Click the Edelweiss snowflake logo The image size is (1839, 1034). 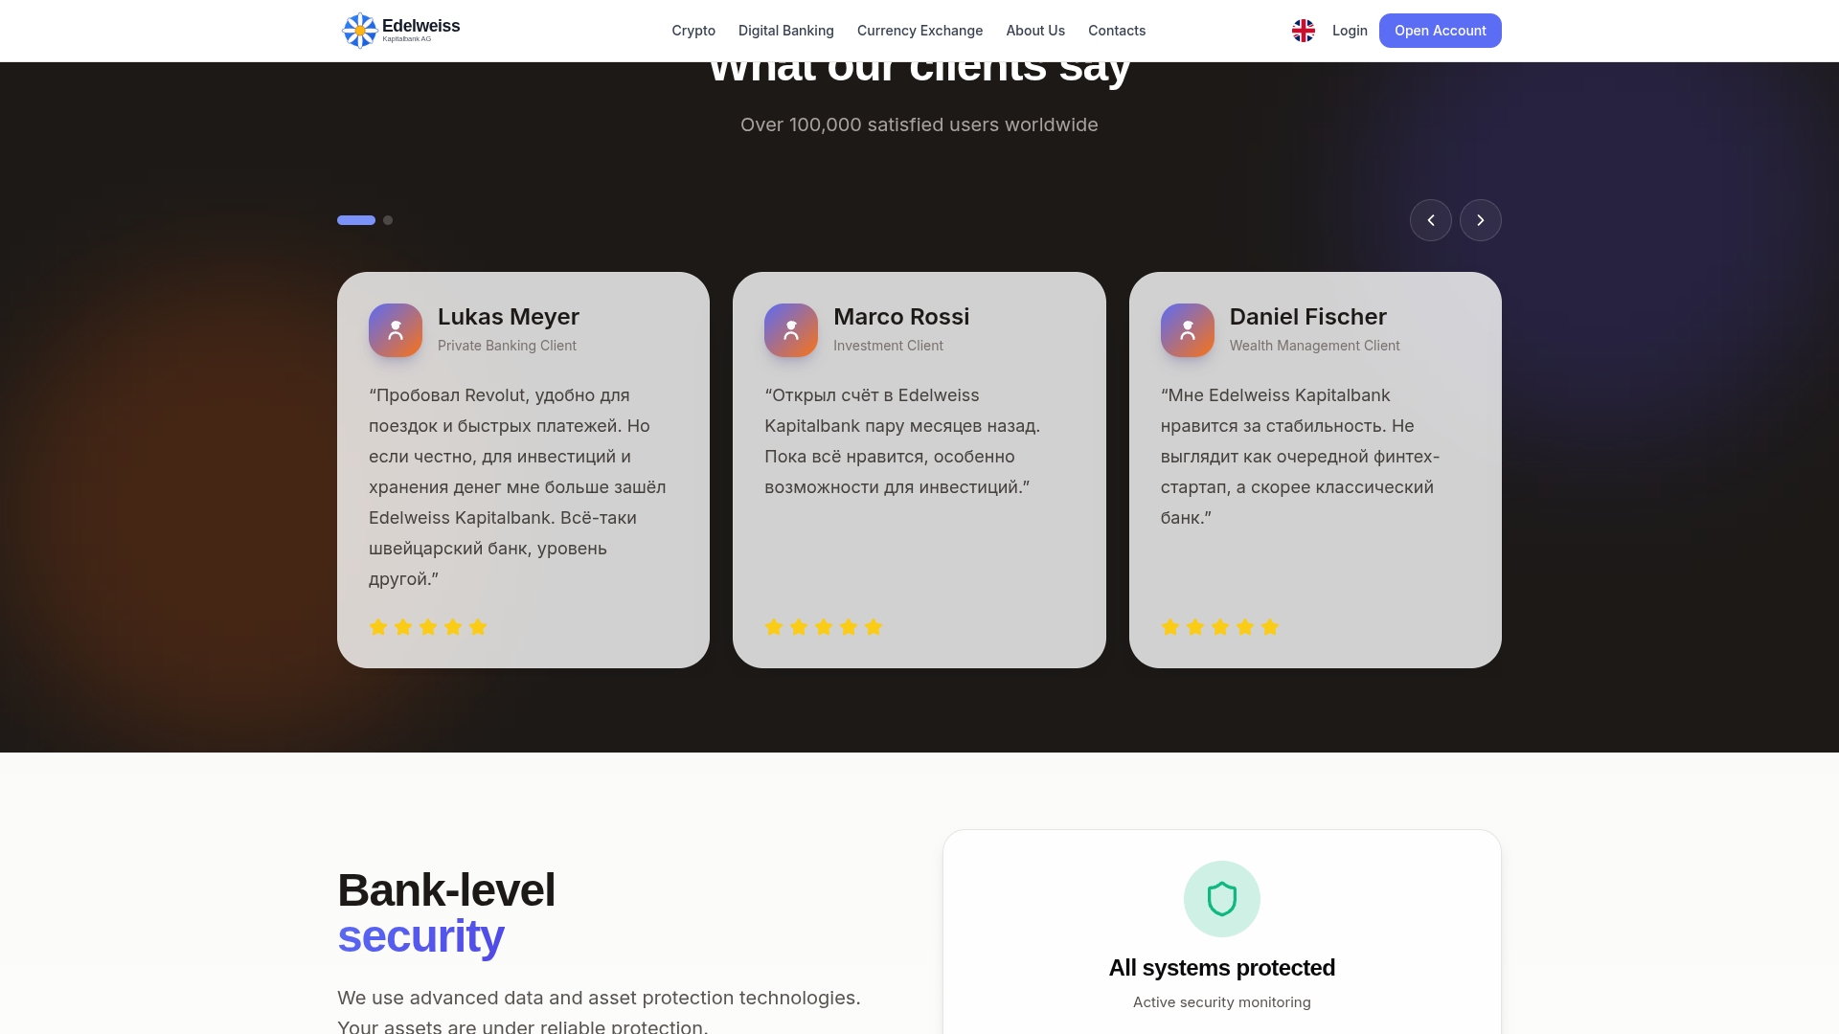click(360, 31)
